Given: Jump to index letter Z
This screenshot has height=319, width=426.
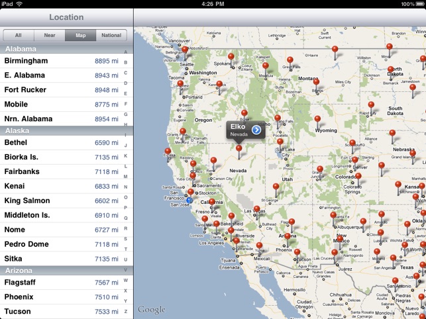Looking at the screenshot, I should 126,312.
